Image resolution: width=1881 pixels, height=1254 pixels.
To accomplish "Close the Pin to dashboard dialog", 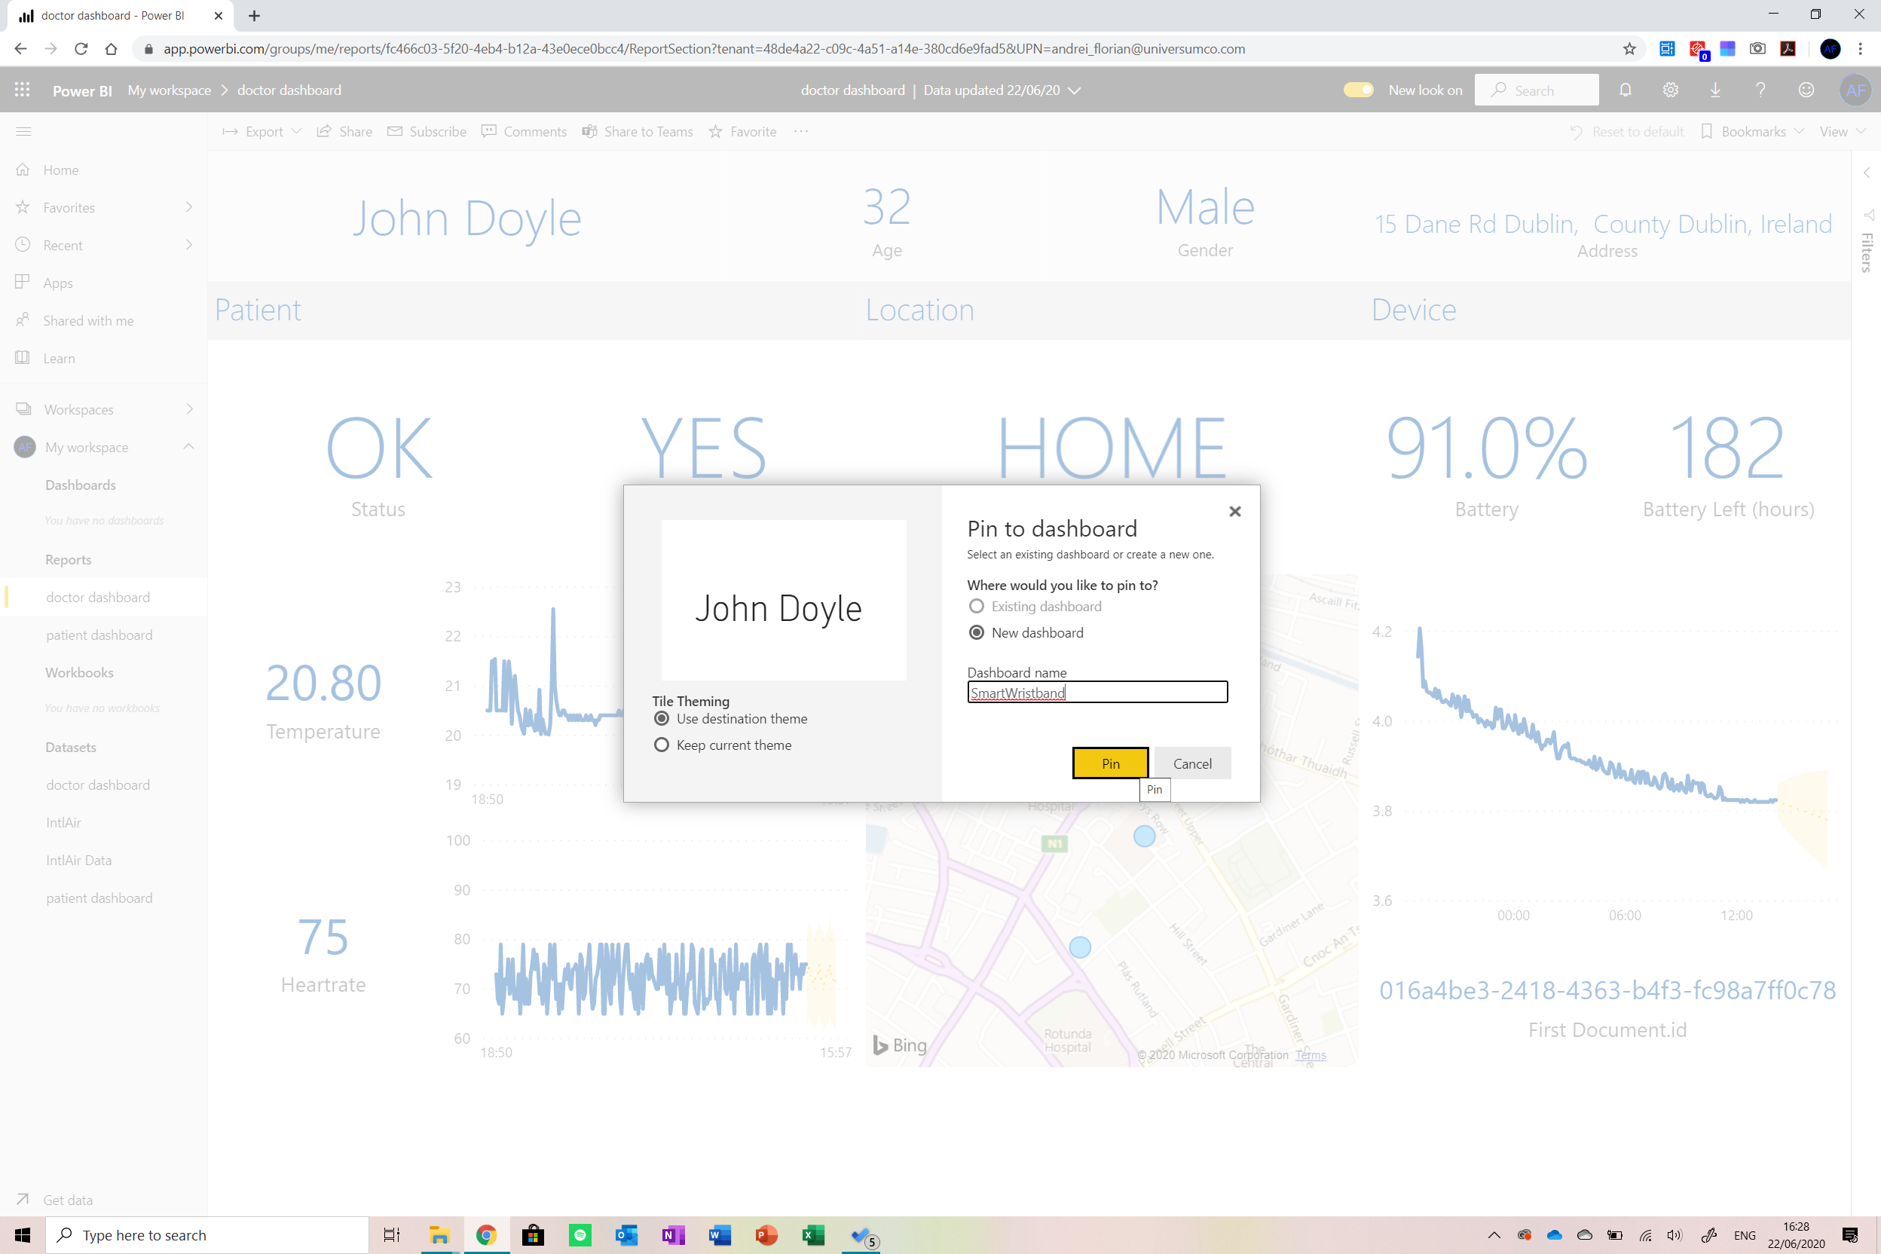I will point(1234,511).
